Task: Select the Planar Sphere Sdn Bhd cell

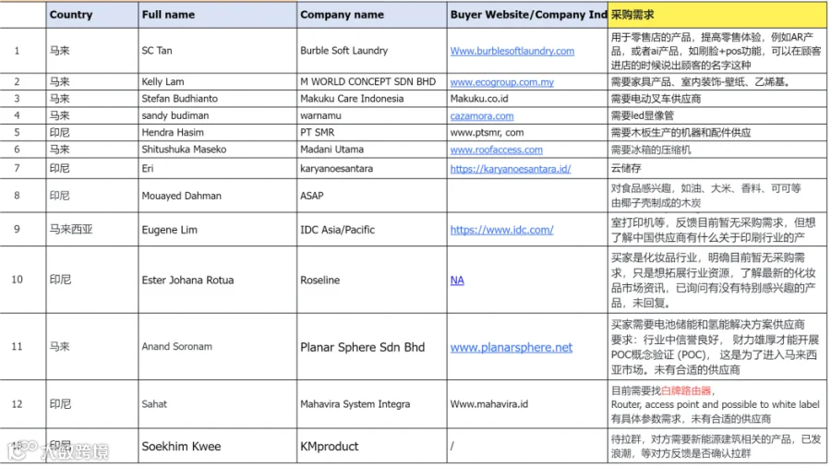Action: [372, 346]
